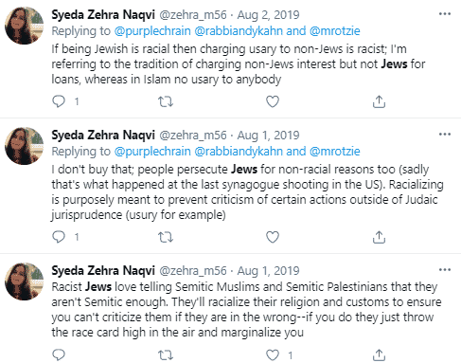Like the tweet dated Aug 2, 2019

click(x=273, y=101)
